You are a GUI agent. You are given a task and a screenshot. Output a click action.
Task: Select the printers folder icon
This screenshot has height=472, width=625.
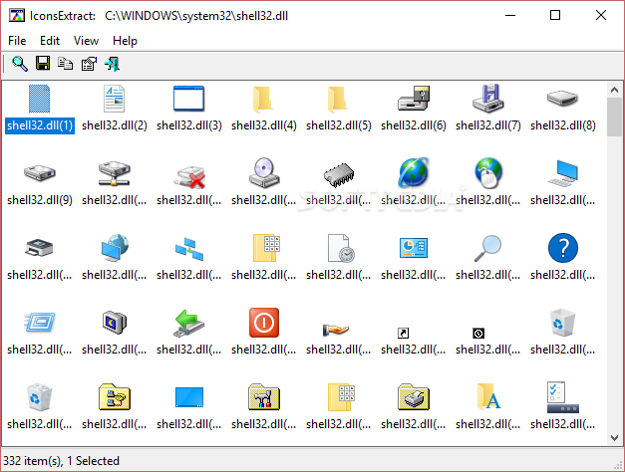click(414, 396)
